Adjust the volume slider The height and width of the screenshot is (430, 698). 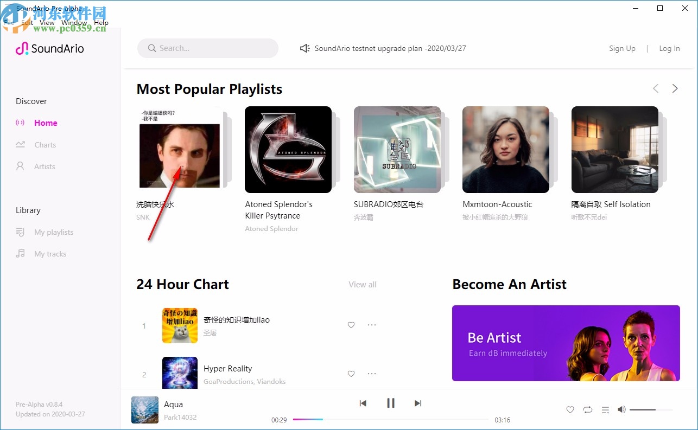651,409
